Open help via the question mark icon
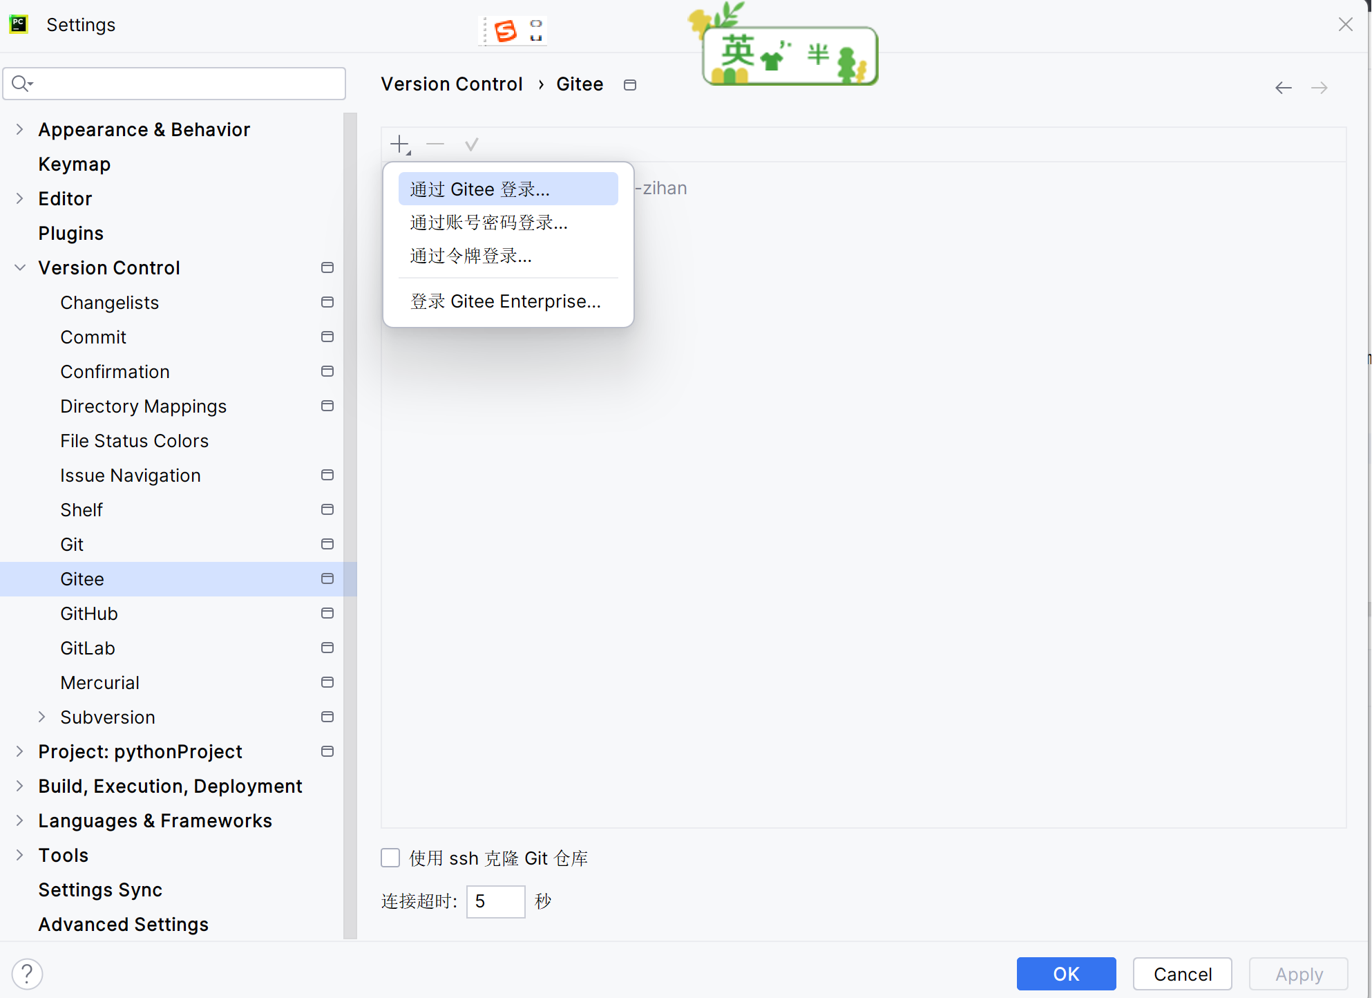The image size is (1372, 998). pos(28,974)
